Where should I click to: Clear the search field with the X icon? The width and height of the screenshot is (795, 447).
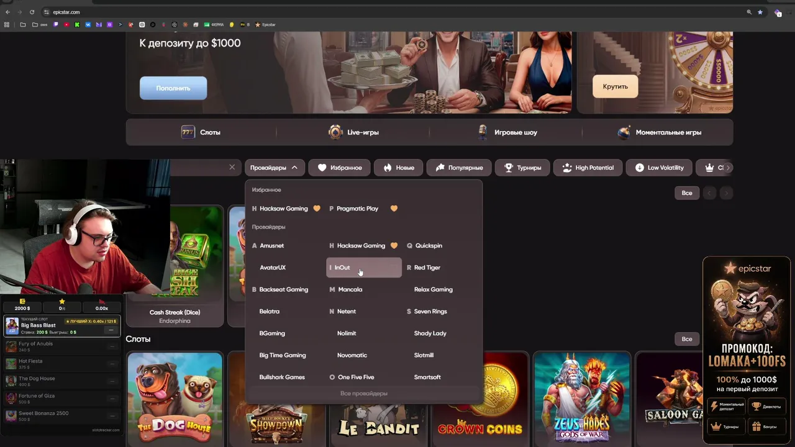232,167
